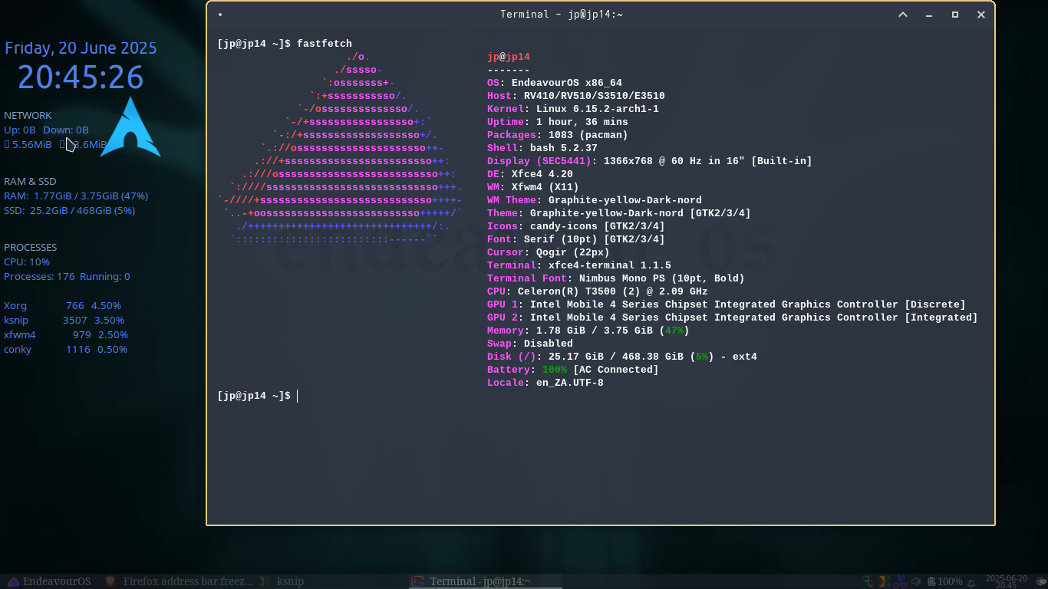1048x589 pixels.
Task: Open the terminal window menu dot
Action: click(x=220, y=15)
